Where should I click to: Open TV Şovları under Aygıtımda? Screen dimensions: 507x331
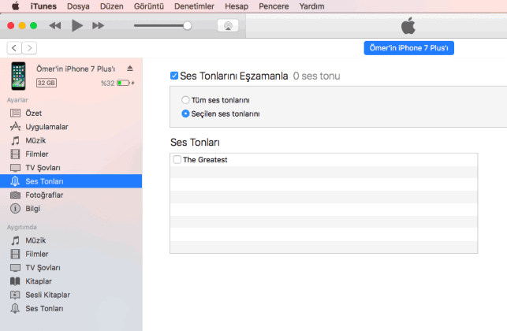point(71,268)
